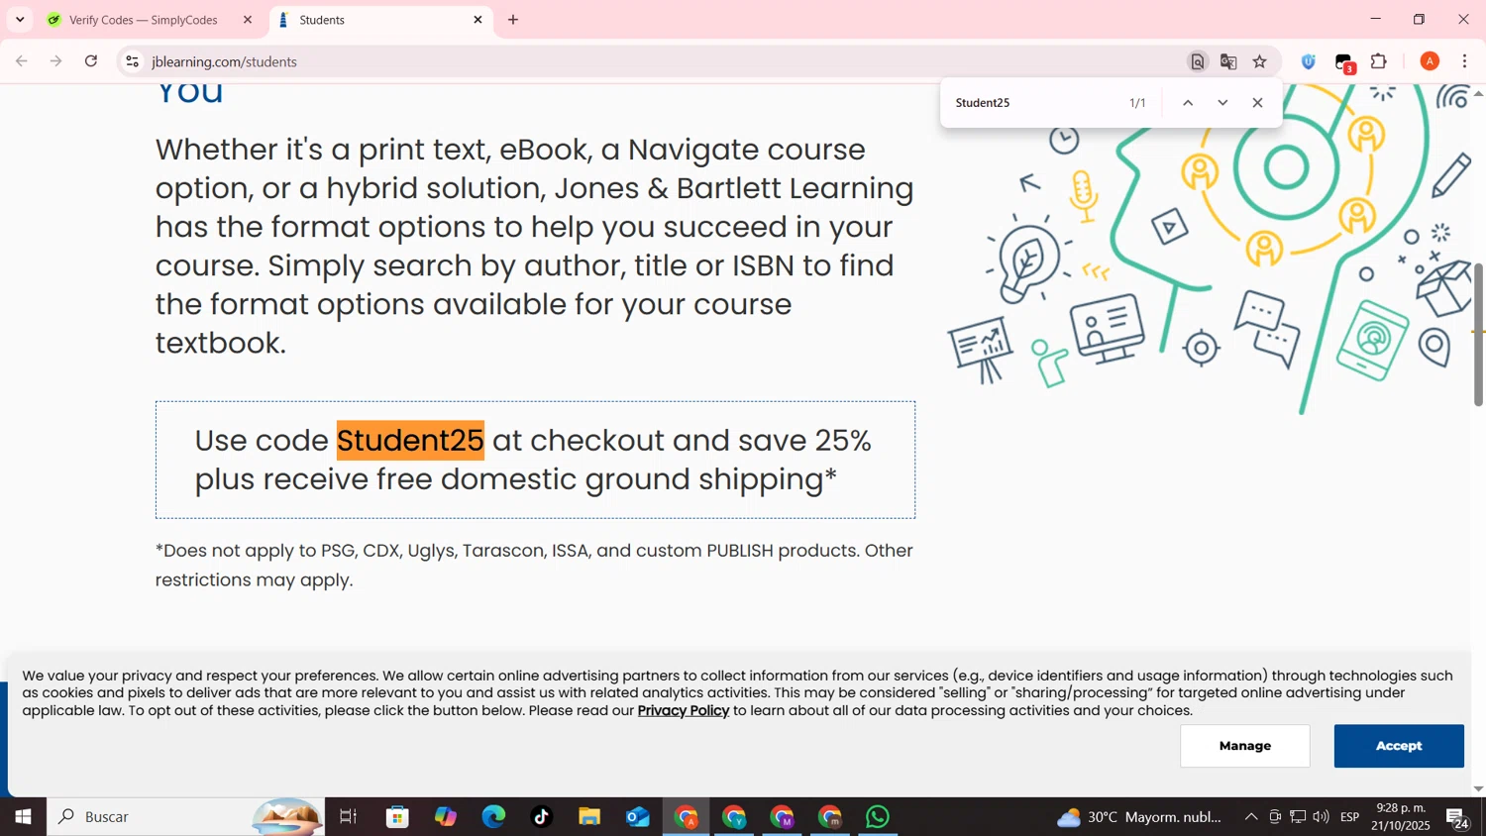
Task: Open the fourth Chrome taskbar icon
Action: pos(830,817)
